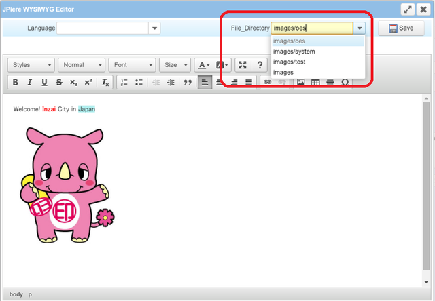Image resolution: width=435 pixels, height=301 pixels.
Task: Toggle italic text formatting
Action: point(29,82)
